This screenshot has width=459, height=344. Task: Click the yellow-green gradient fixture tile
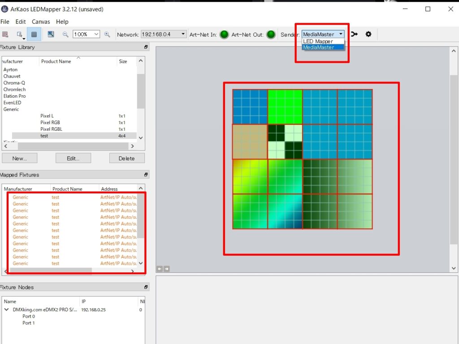click(x=250, y=176)
